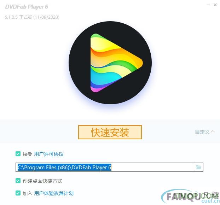Click the chevron arrow next to 自定义
Image resolution: width=220 pixels, height=205 pixels.
(x=213, y=131)
